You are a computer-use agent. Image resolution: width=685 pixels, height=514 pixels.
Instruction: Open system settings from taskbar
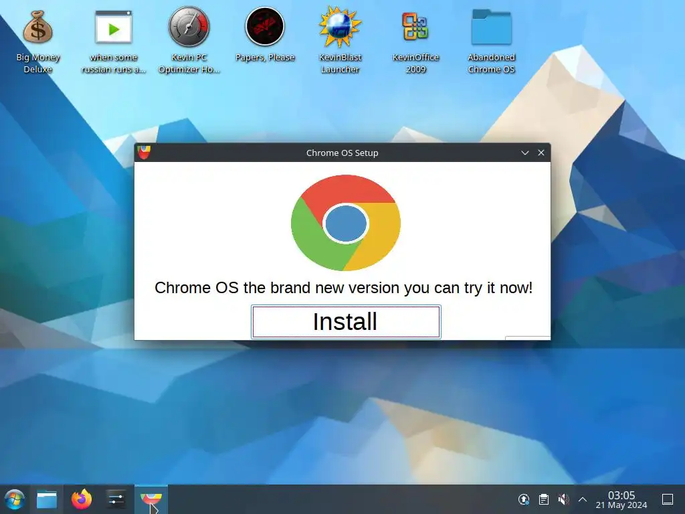coord(116,499)
